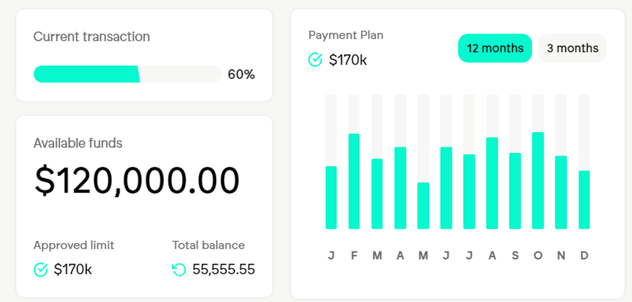Click the Current transaction progress bar

(127, 74)
